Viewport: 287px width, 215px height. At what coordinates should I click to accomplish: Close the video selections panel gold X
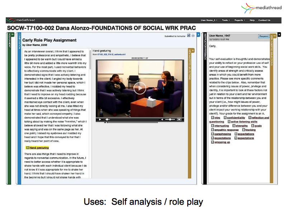[x=193, y=51]
